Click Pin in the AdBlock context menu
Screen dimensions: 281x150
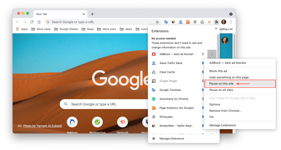240,117
